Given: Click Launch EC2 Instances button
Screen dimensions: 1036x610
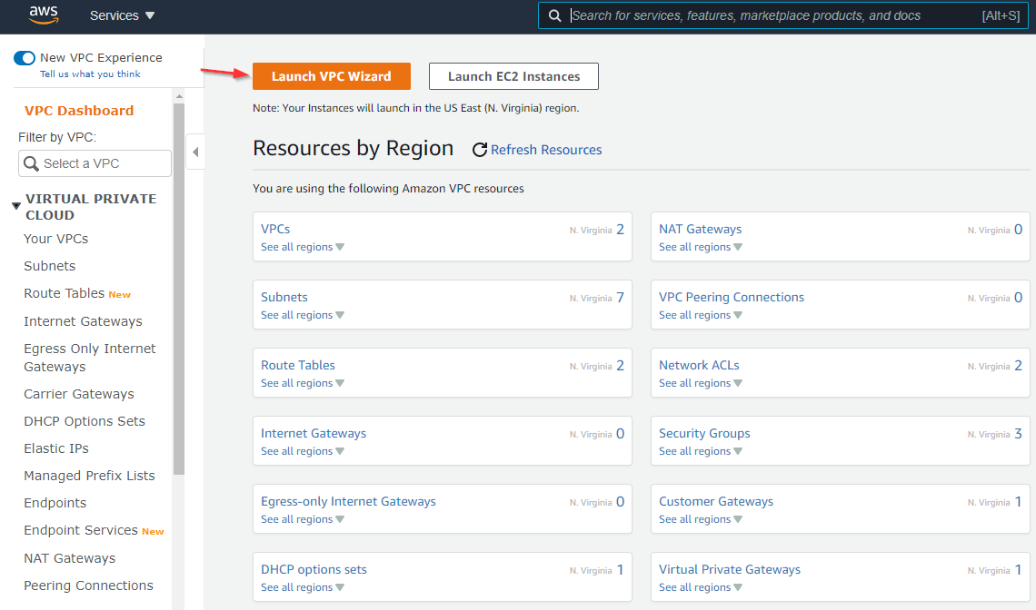Looking at the screenshot, I should tap(513, 76).
